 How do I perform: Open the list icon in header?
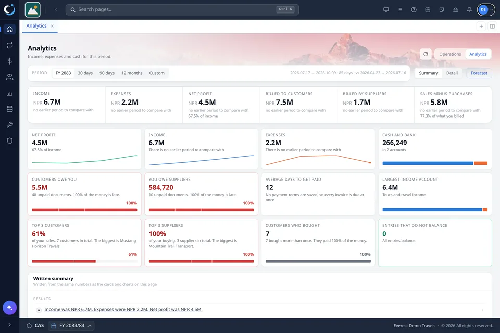(x=400, y=9)
